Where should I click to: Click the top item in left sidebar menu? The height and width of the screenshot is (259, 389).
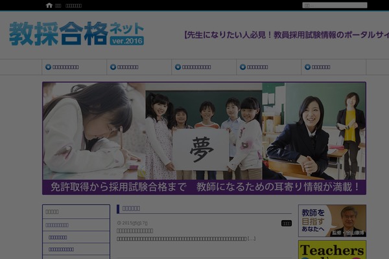(x=76, y=212)
